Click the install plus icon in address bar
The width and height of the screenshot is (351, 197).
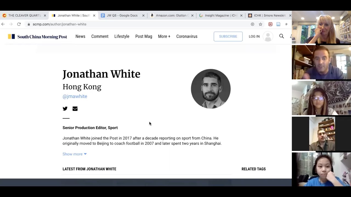(x=253, y=24)
